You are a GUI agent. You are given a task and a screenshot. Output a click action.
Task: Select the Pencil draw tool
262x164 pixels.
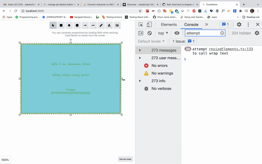tap(101, 25)
